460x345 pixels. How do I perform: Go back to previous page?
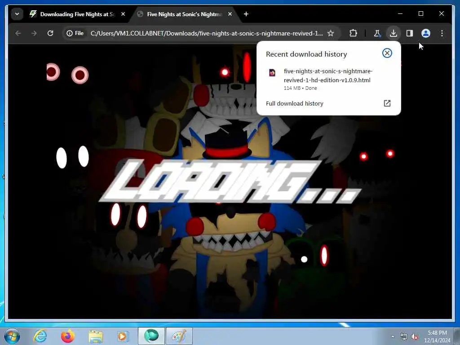pos(18,33)
